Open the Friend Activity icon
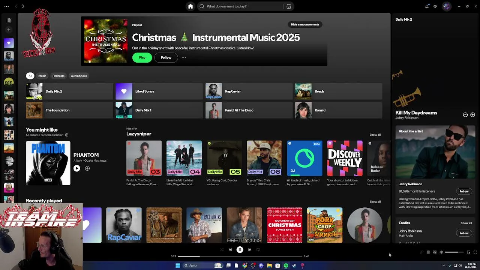Screen dimensions: 480x270 (x=435, y=6)
